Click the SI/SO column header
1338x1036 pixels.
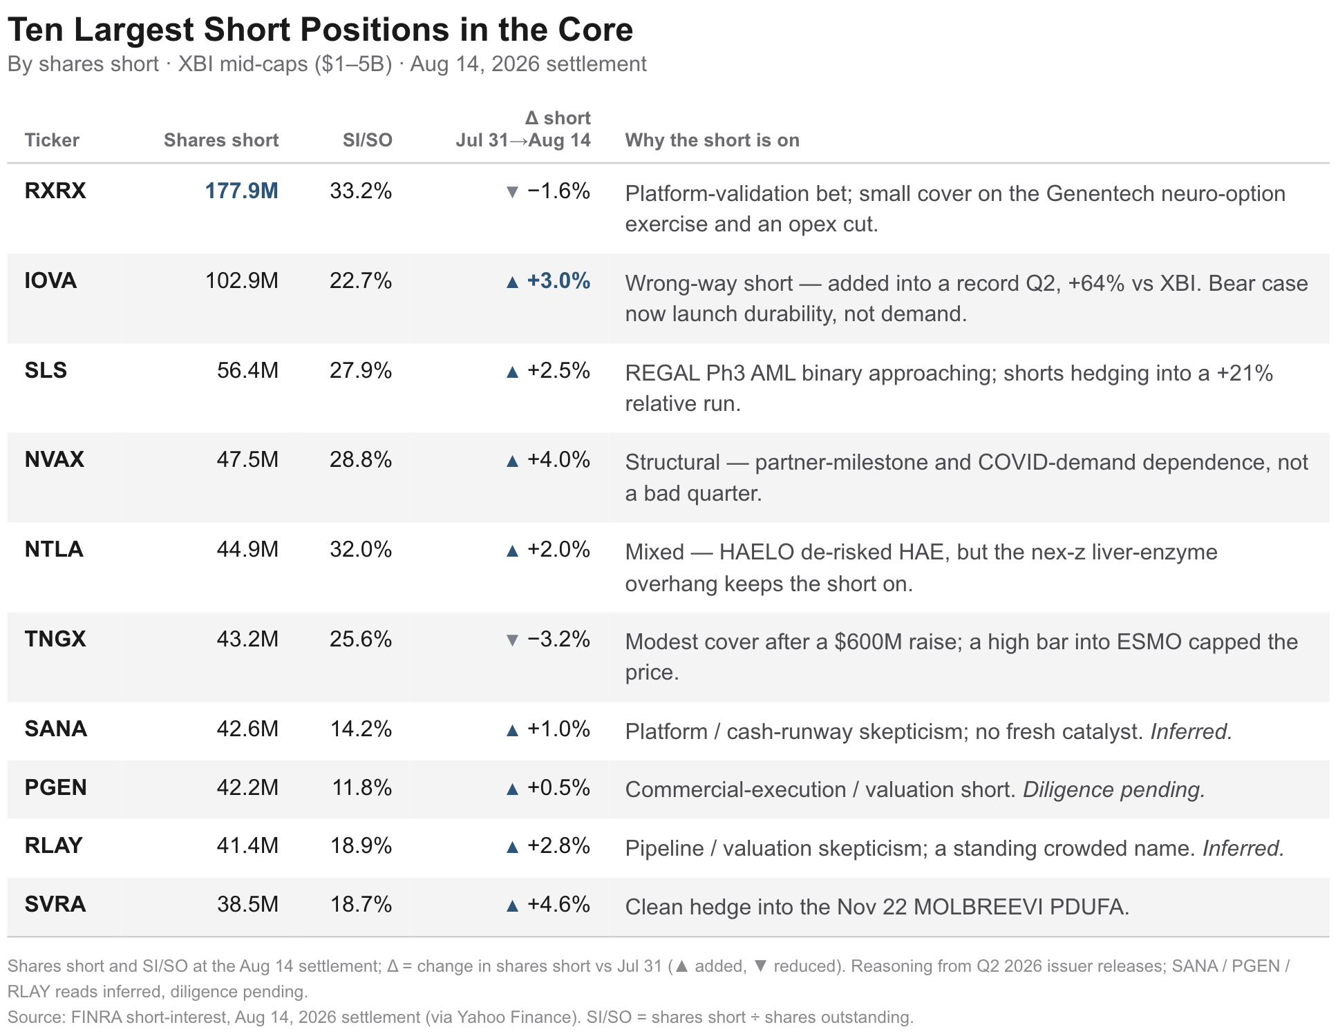[x=368, y=140]
